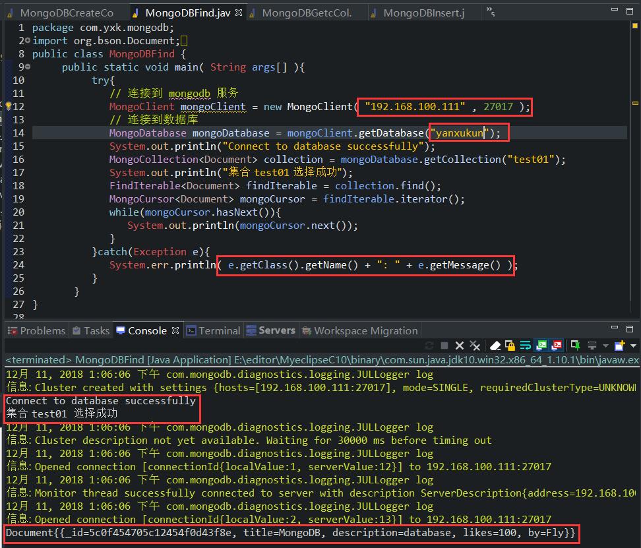Collapse the main method on line 9

[28, 67]
